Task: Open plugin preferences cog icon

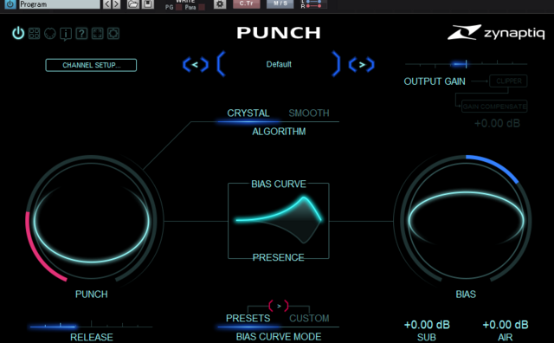Action: click(113, 34)
